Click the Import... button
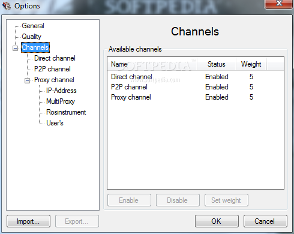Image resolution: width=294 pixels, height=234 pixels. pyautogui.click(x=28, y=221)
